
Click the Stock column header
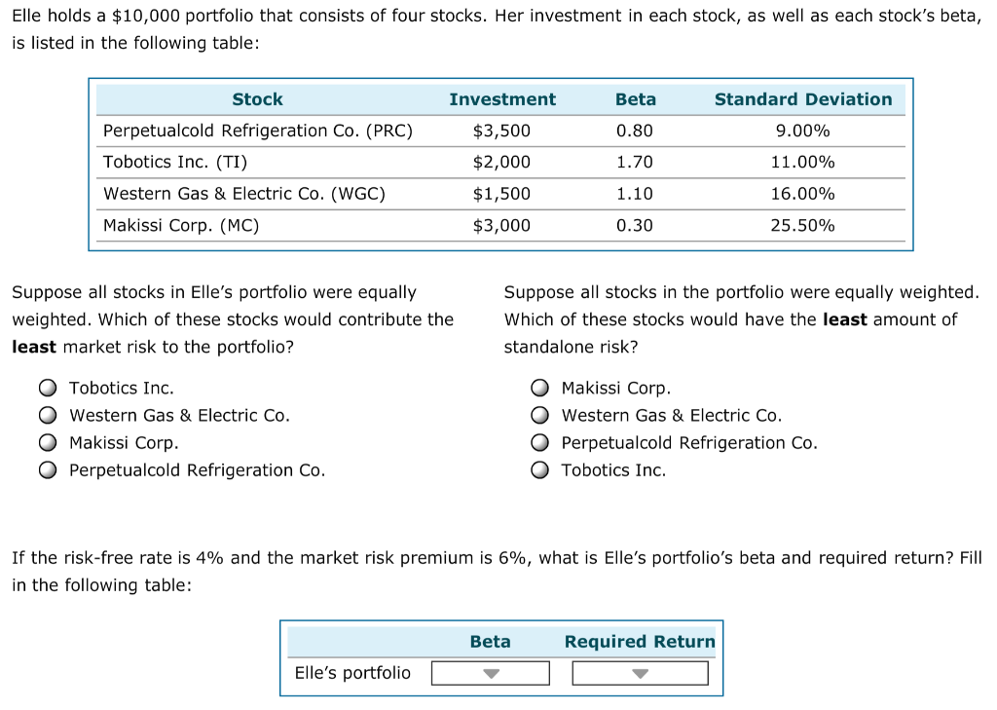[256, 98]
